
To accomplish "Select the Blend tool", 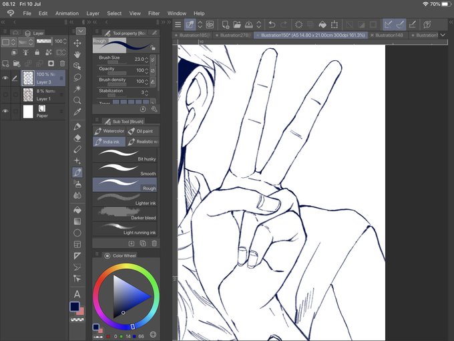I will 77,195.
